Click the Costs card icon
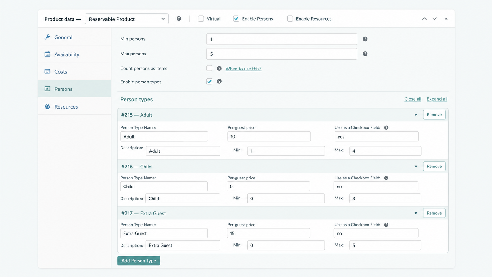The height and width of the screenshot is (277, 492). (x=47, y=71)
